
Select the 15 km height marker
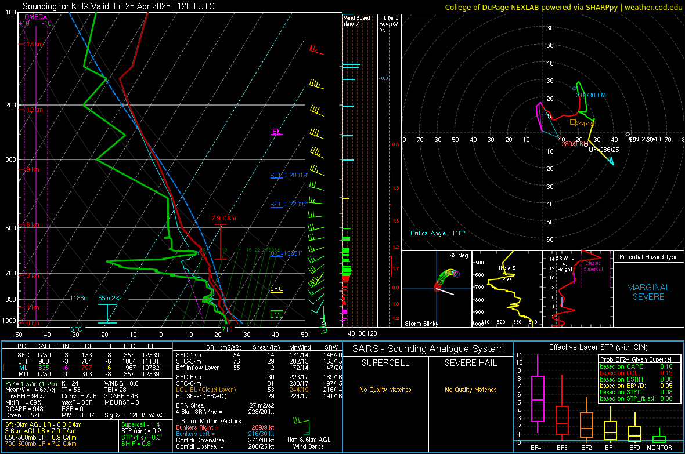coord(35,44)
